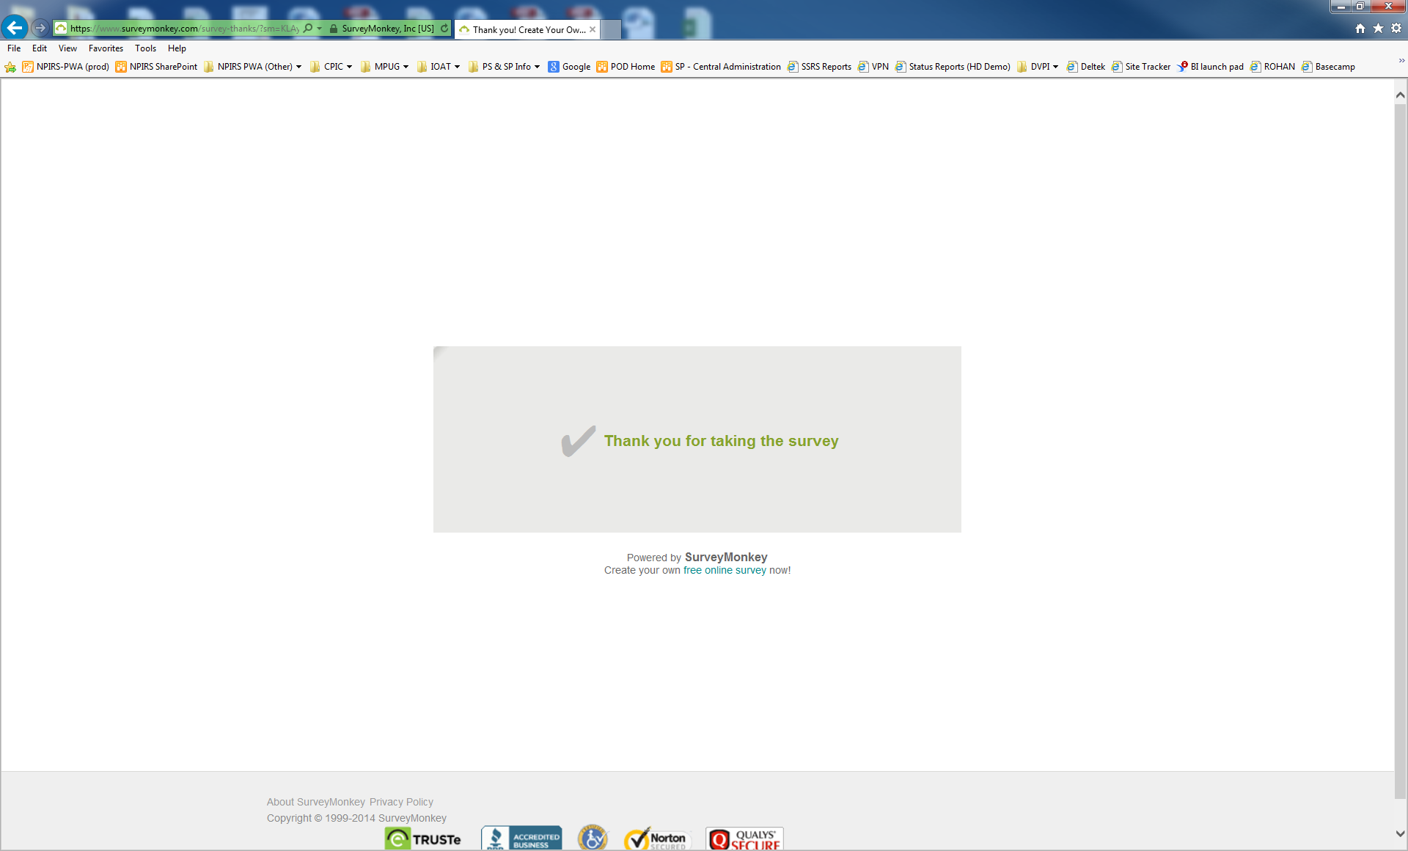Open the Tools menu in menu bar
The width and height of the screenshot is (1408, 851).
pos(145,48)
